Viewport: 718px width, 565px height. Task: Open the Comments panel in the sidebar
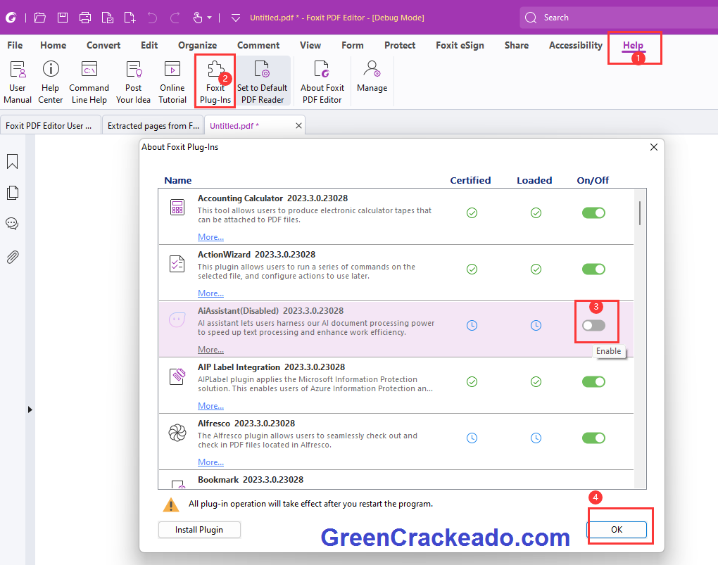(x=12, y=224)
